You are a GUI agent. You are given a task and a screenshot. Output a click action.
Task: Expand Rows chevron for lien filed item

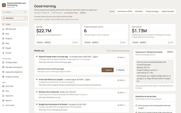pyautogui.click(x=125, y=80)
